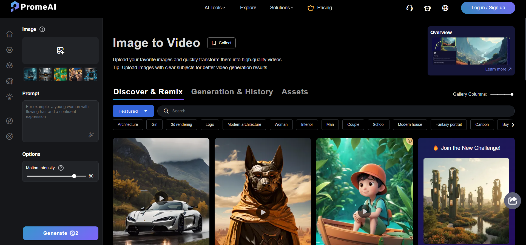Click the Collect bookmark button
Viewport: 526px width, 245px height.
[221, 43]
